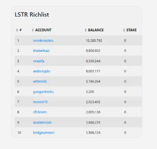Sort by rank number arrows icon
157x149 pixels.
[x=17, y=30]
